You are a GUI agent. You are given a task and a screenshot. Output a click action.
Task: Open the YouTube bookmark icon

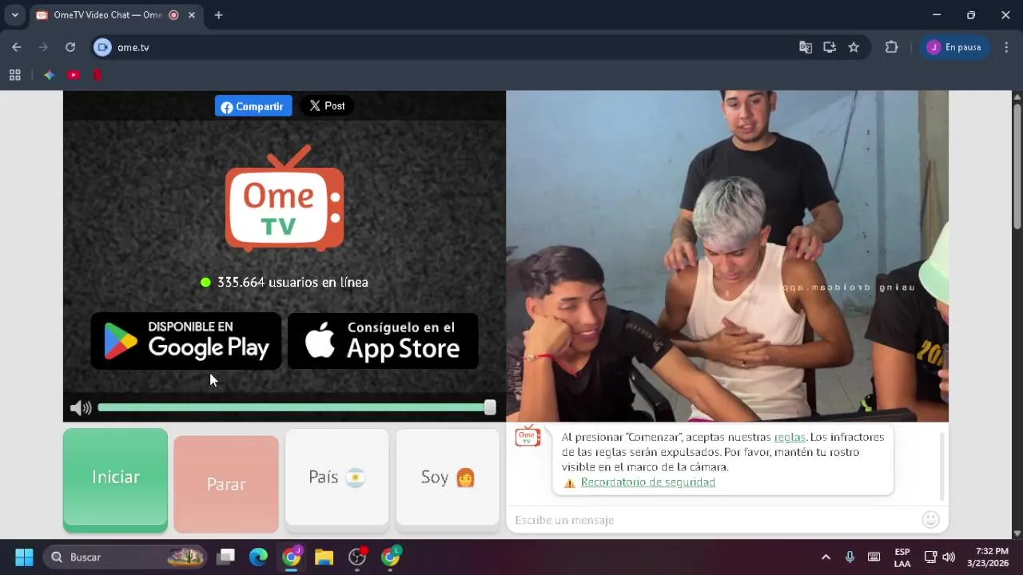coord(74,75)
